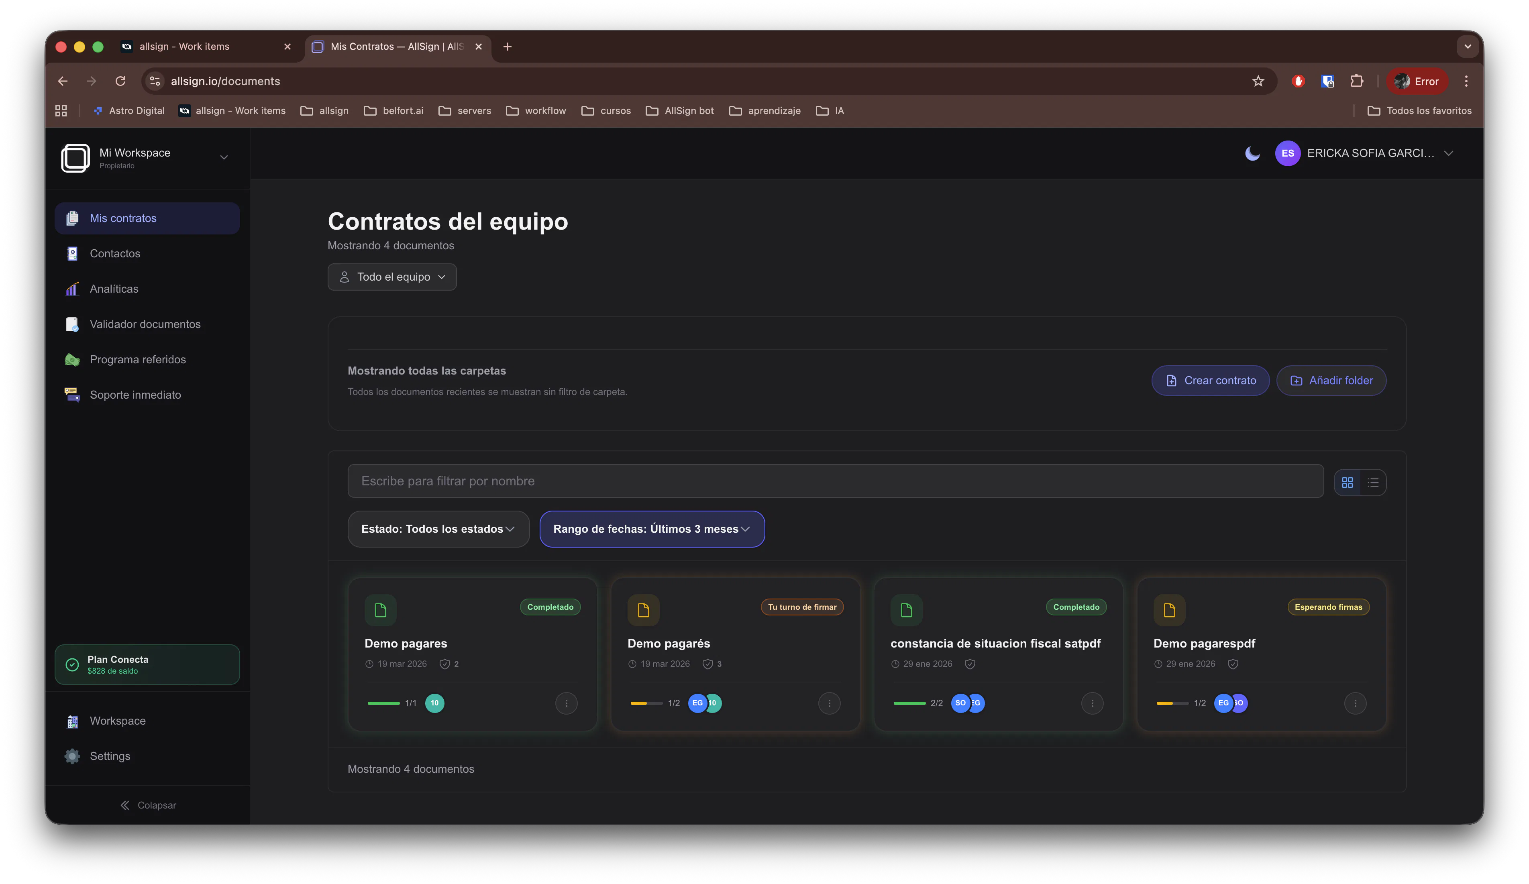The image size is (1529, 884).
Task: Click the Añadir folder button
Action: 1331,381
